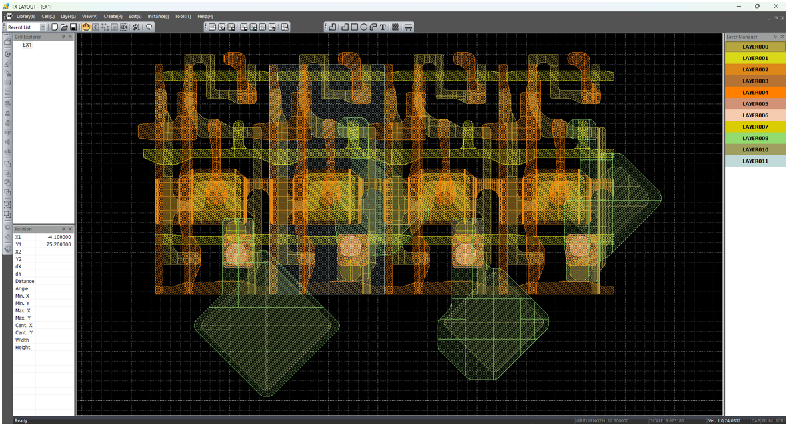Screen dimensions: 787x425
Task: Click the New file icon
Action: point(55,27)
